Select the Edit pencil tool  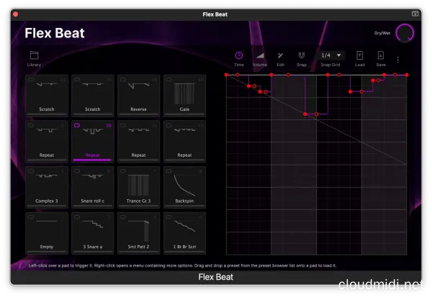281,55
